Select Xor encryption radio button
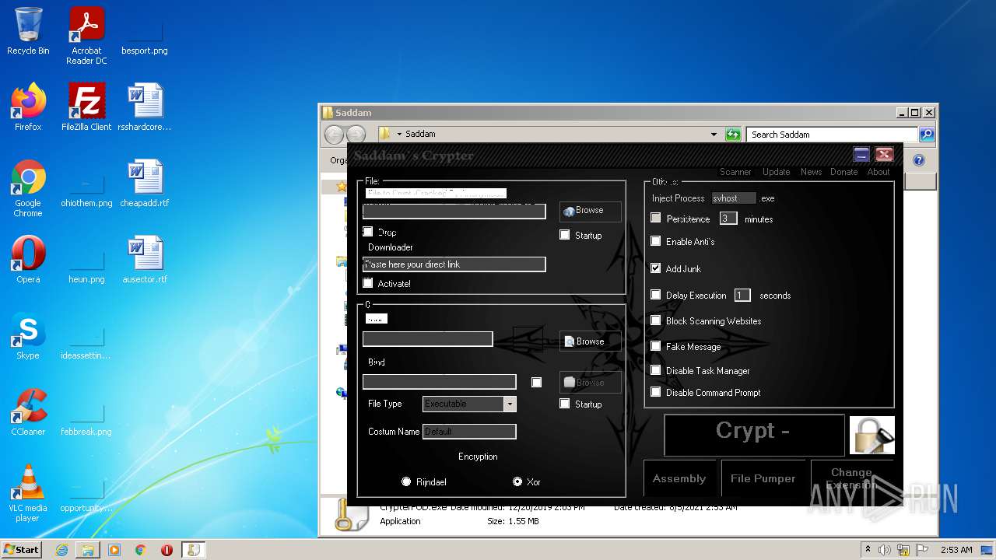Screen dimensions: 996x560 coord(517,481)
